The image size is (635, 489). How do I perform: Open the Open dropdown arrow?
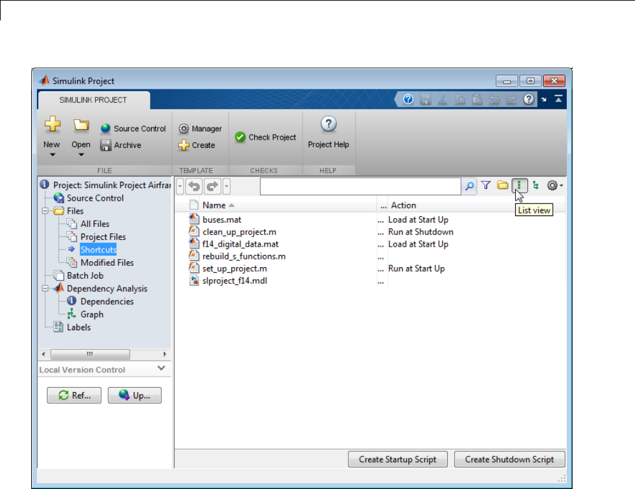(x=81, y=155)
